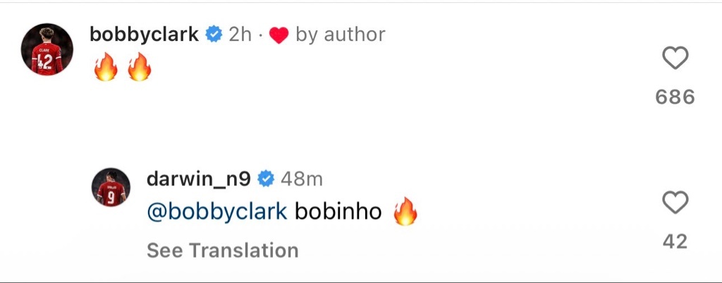
Task: Click the 'by author' label
Action: point(341,35)
